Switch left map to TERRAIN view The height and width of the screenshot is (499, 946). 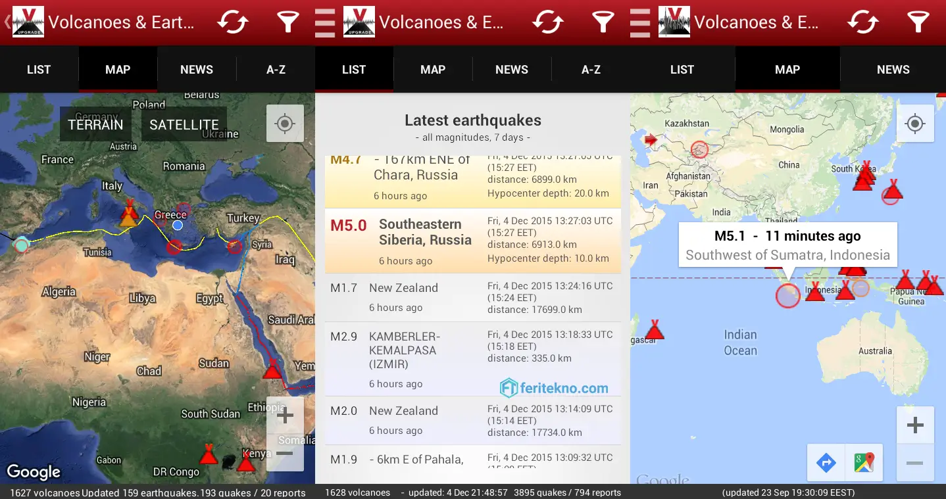click(x=95, y=124)
